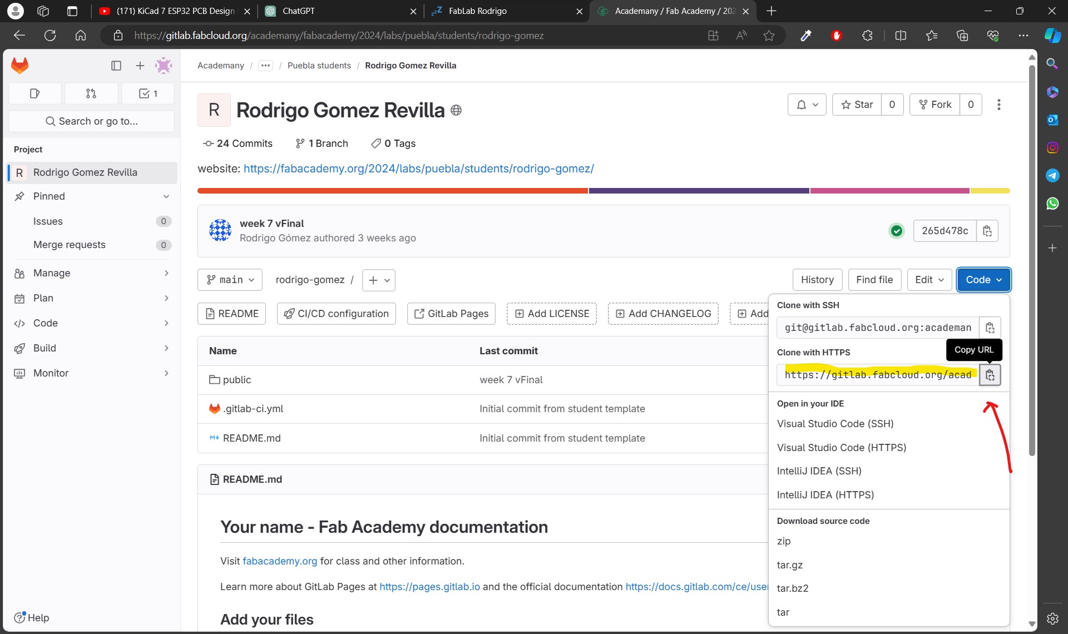
Task: Open the to-do list shortcut
Action: click(x=148, y=93)
